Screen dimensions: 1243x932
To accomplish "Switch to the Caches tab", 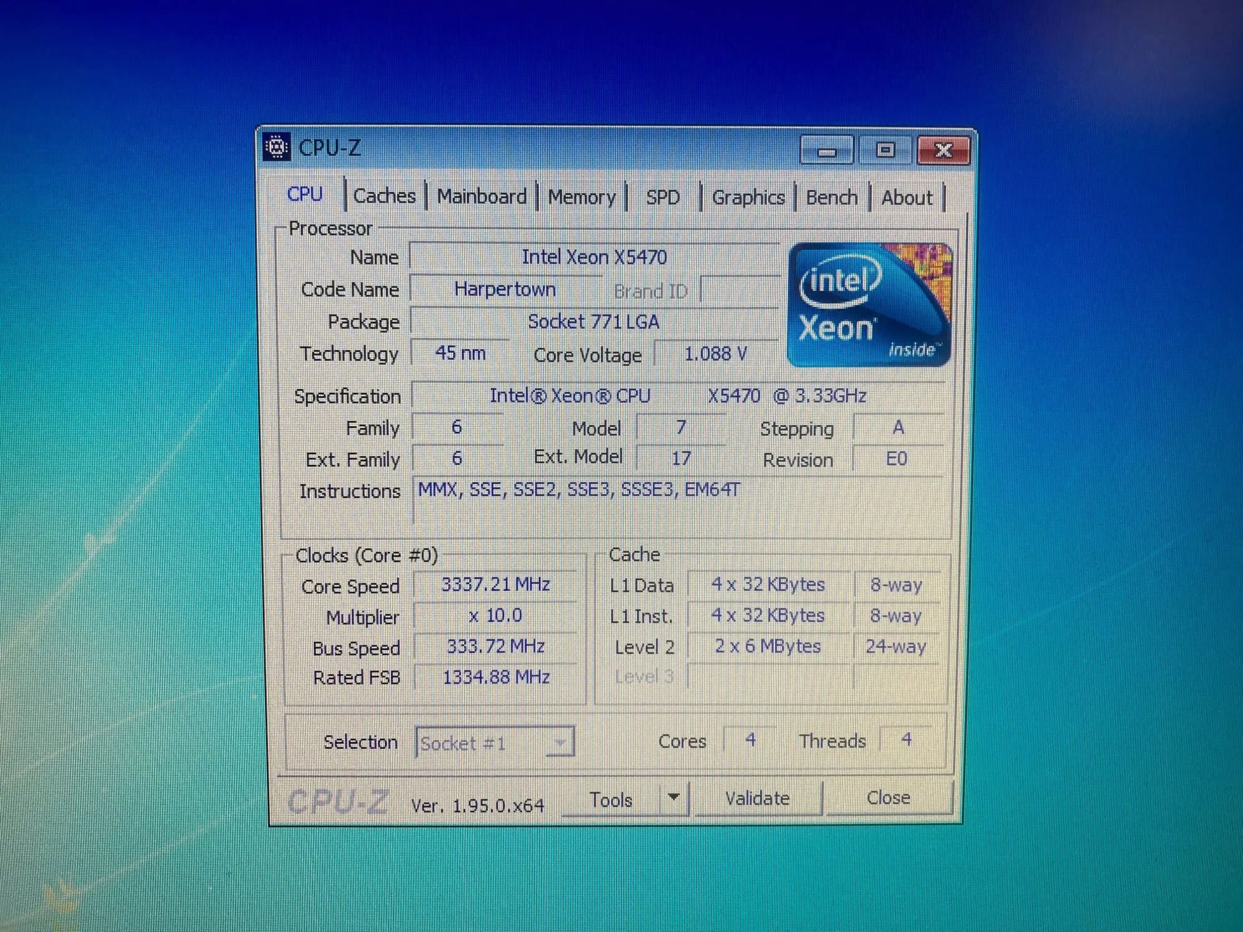I will click(x=384, y=196).
